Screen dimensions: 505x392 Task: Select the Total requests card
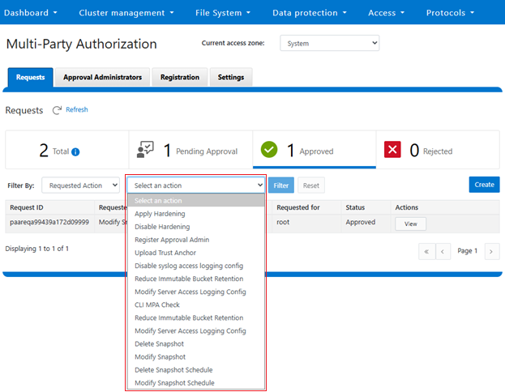coord(67,150)
